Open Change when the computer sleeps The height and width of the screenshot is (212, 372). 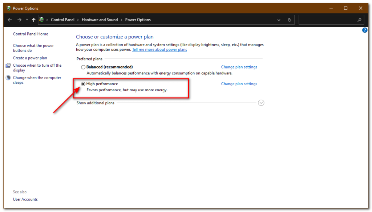pos(37,80)
